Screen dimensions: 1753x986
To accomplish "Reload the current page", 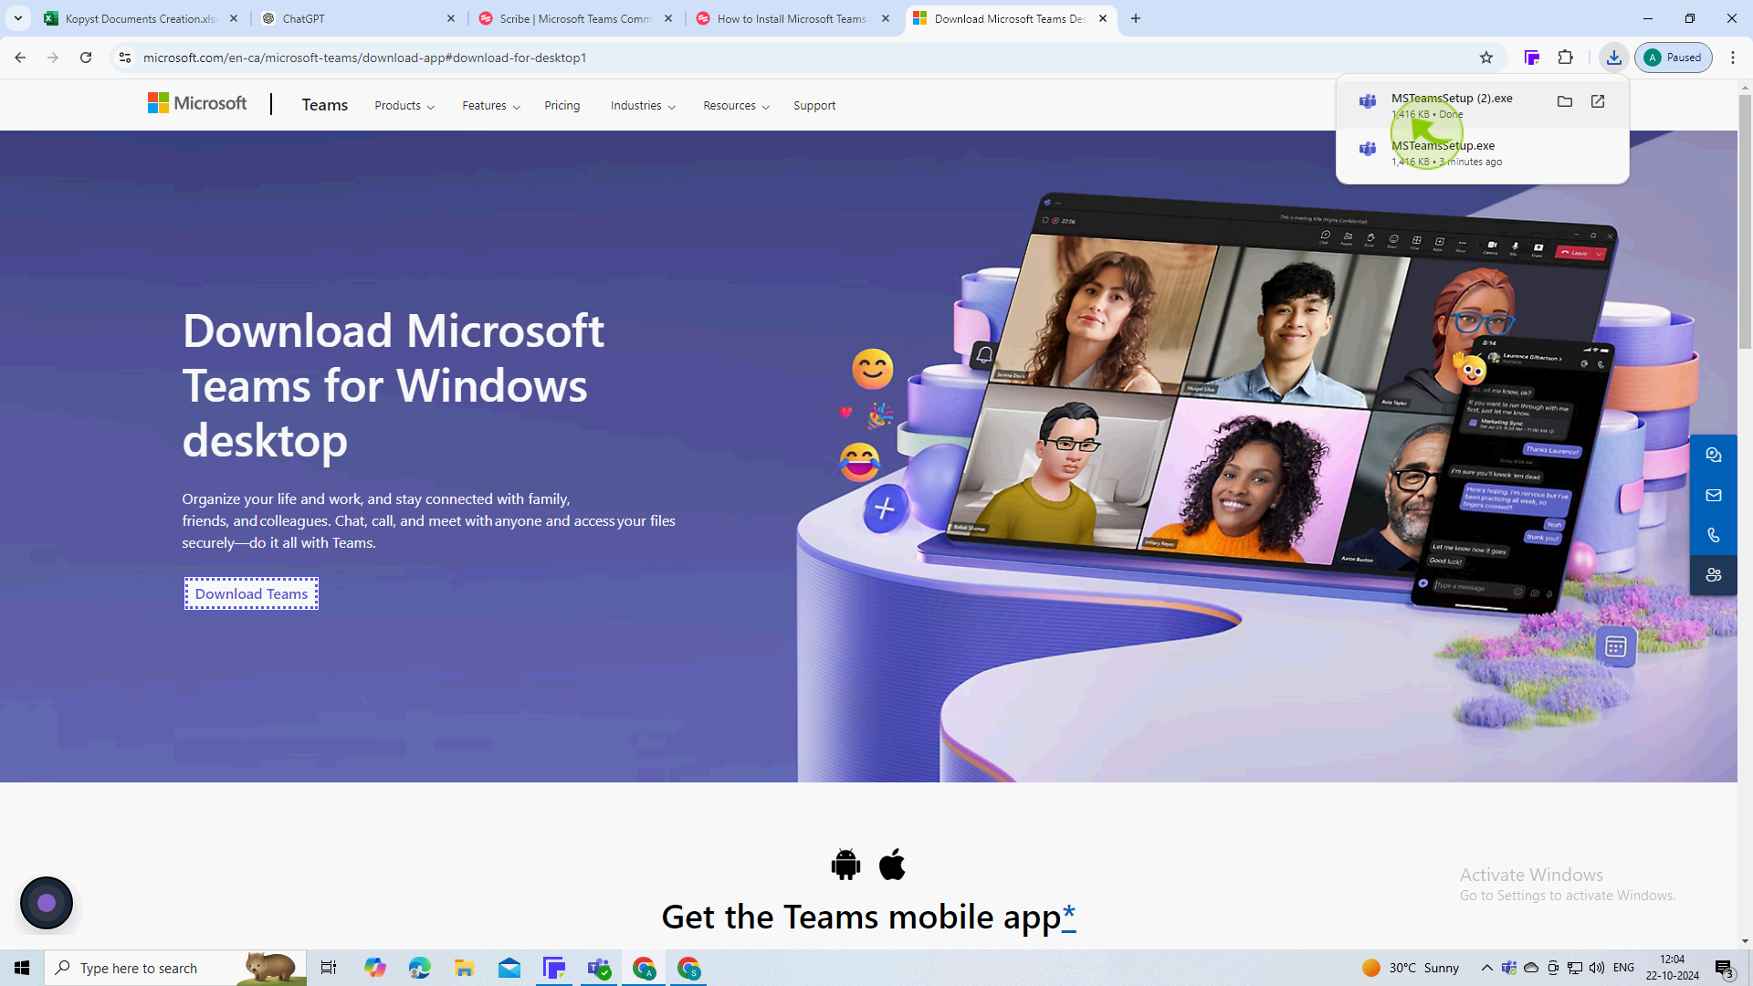I will click(86, 58).
